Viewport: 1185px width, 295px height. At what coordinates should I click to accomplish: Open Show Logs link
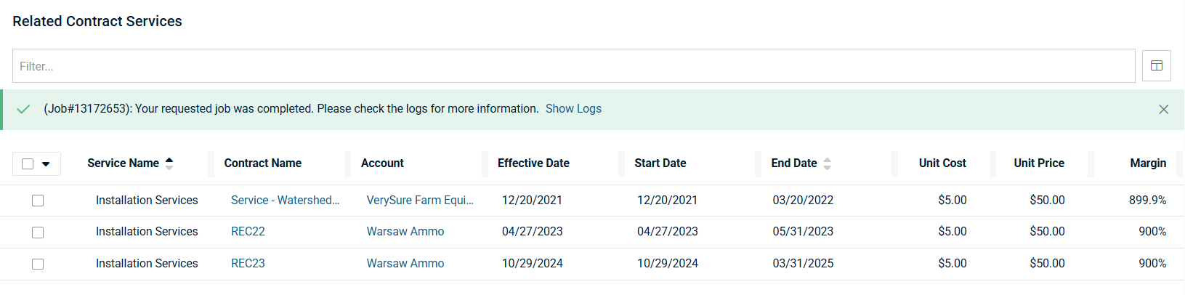(x=573, y=109)
